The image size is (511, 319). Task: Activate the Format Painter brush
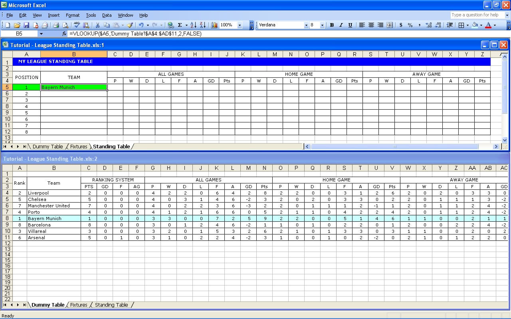[x=130, y=25]
